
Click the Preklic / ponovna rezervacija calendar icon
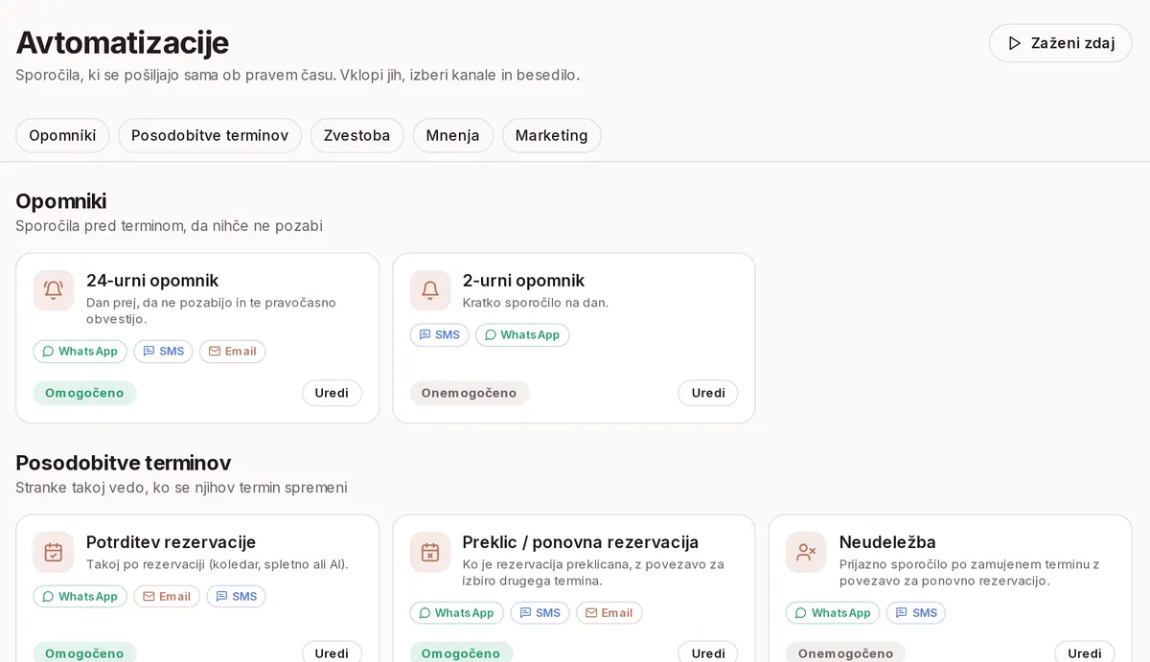(x=430, y=552)
